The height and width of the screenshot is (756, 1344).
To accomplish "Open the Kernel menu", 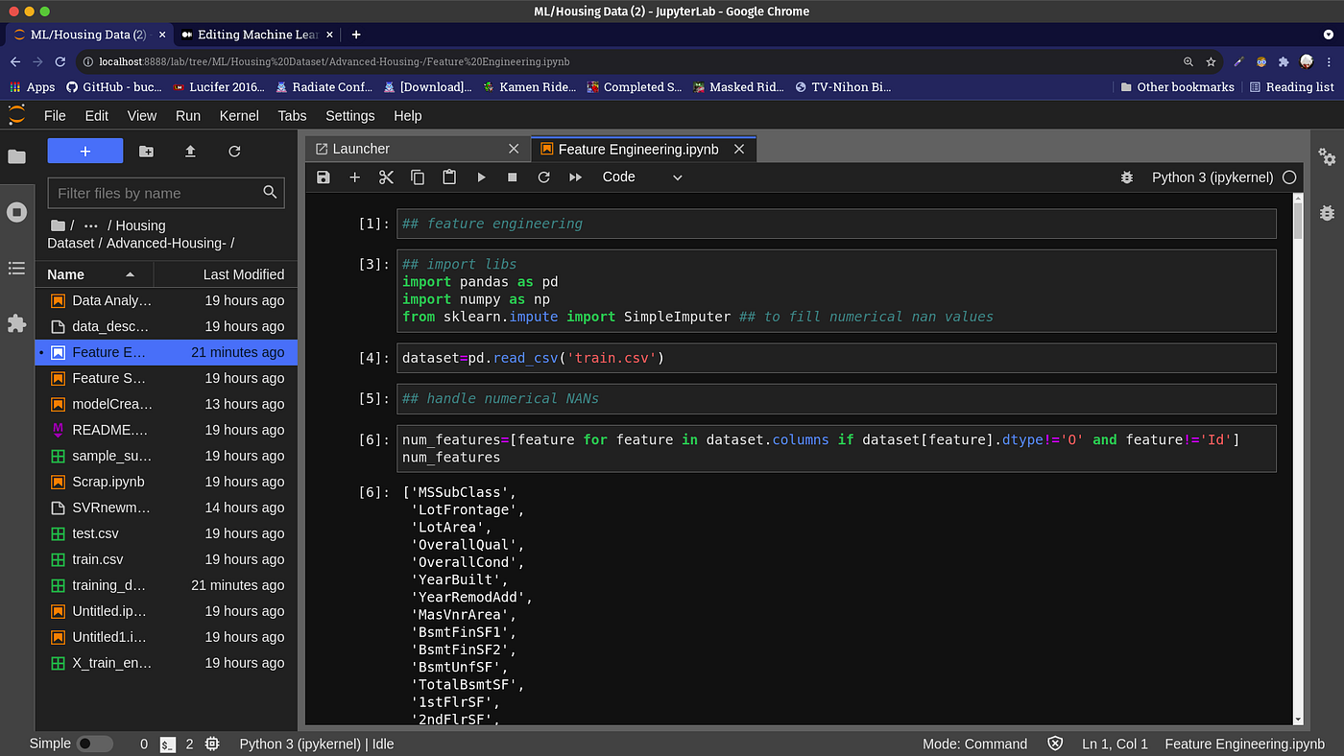I will click(x=239, y=115).
